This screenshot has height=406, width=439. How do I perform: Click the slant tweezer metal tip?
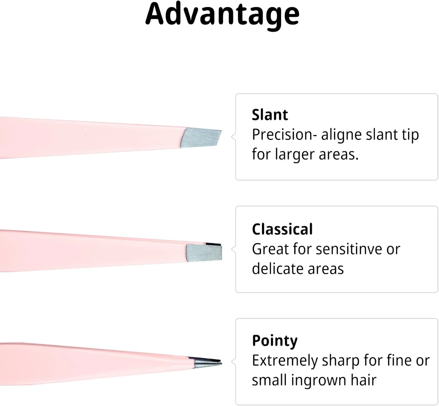[x=201, y=137]
